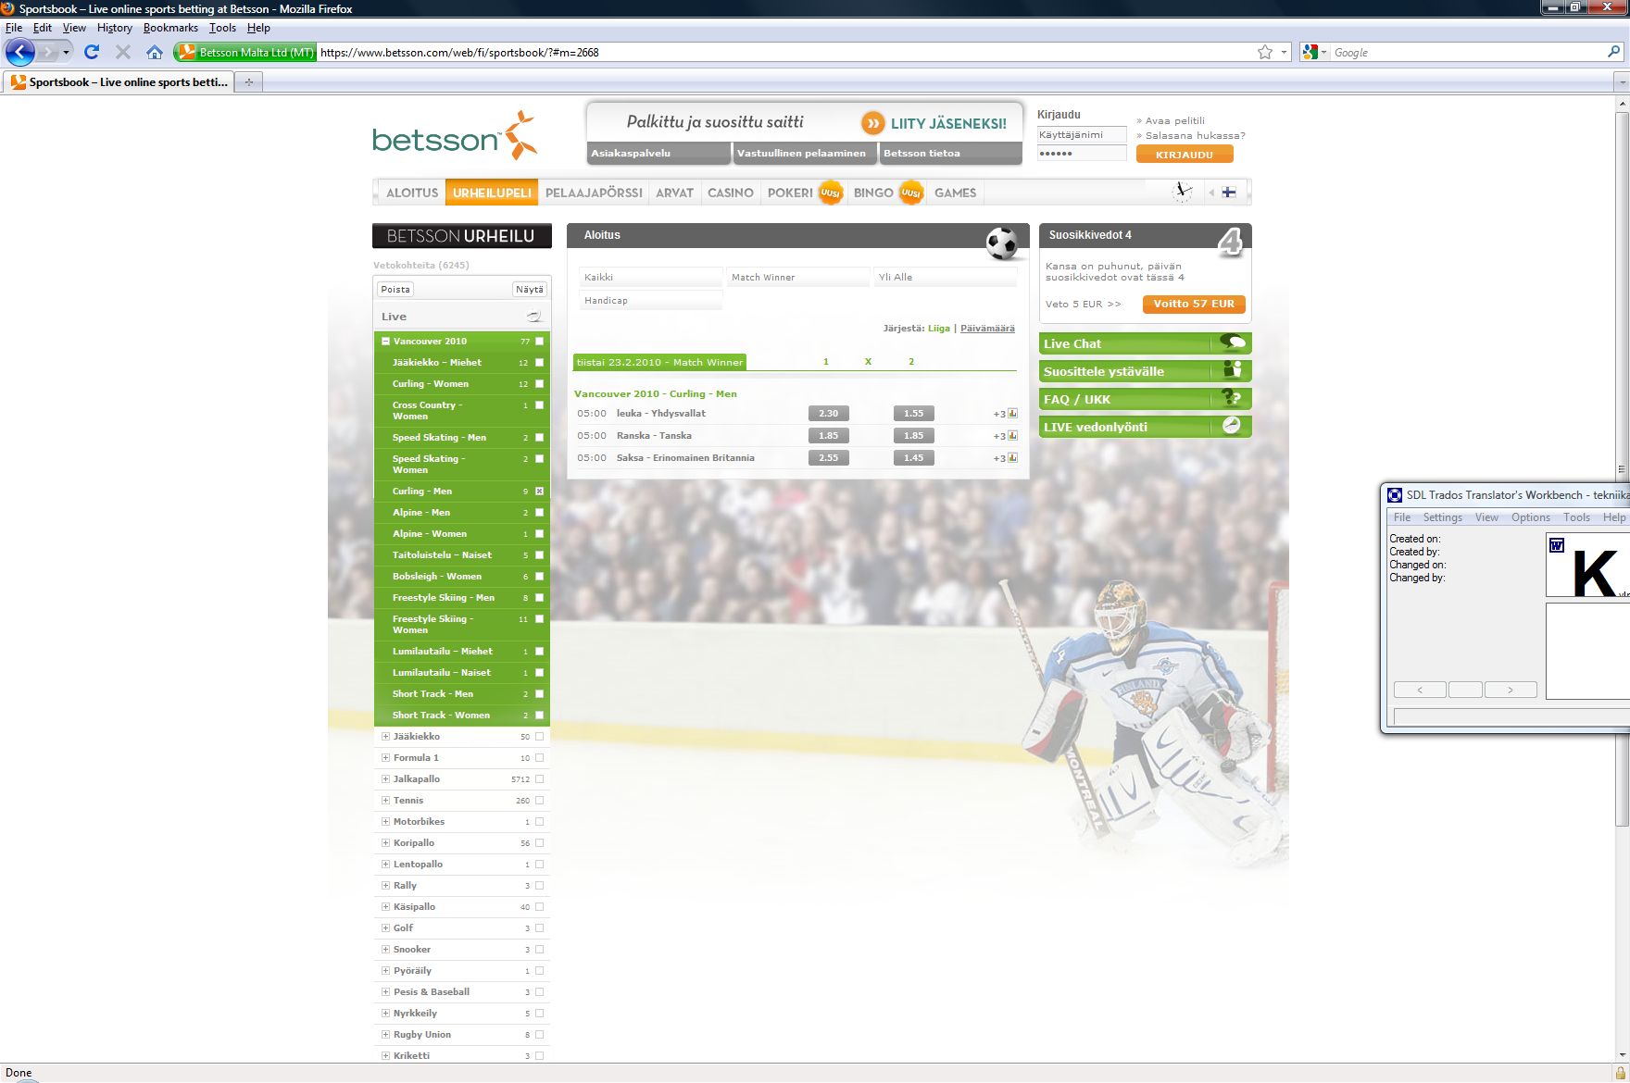This screenshot has width=1630, height=1083.
Task: Uncheck the Curling - Men checkbox
Action: pyautogui.click(x=539, y=492)
